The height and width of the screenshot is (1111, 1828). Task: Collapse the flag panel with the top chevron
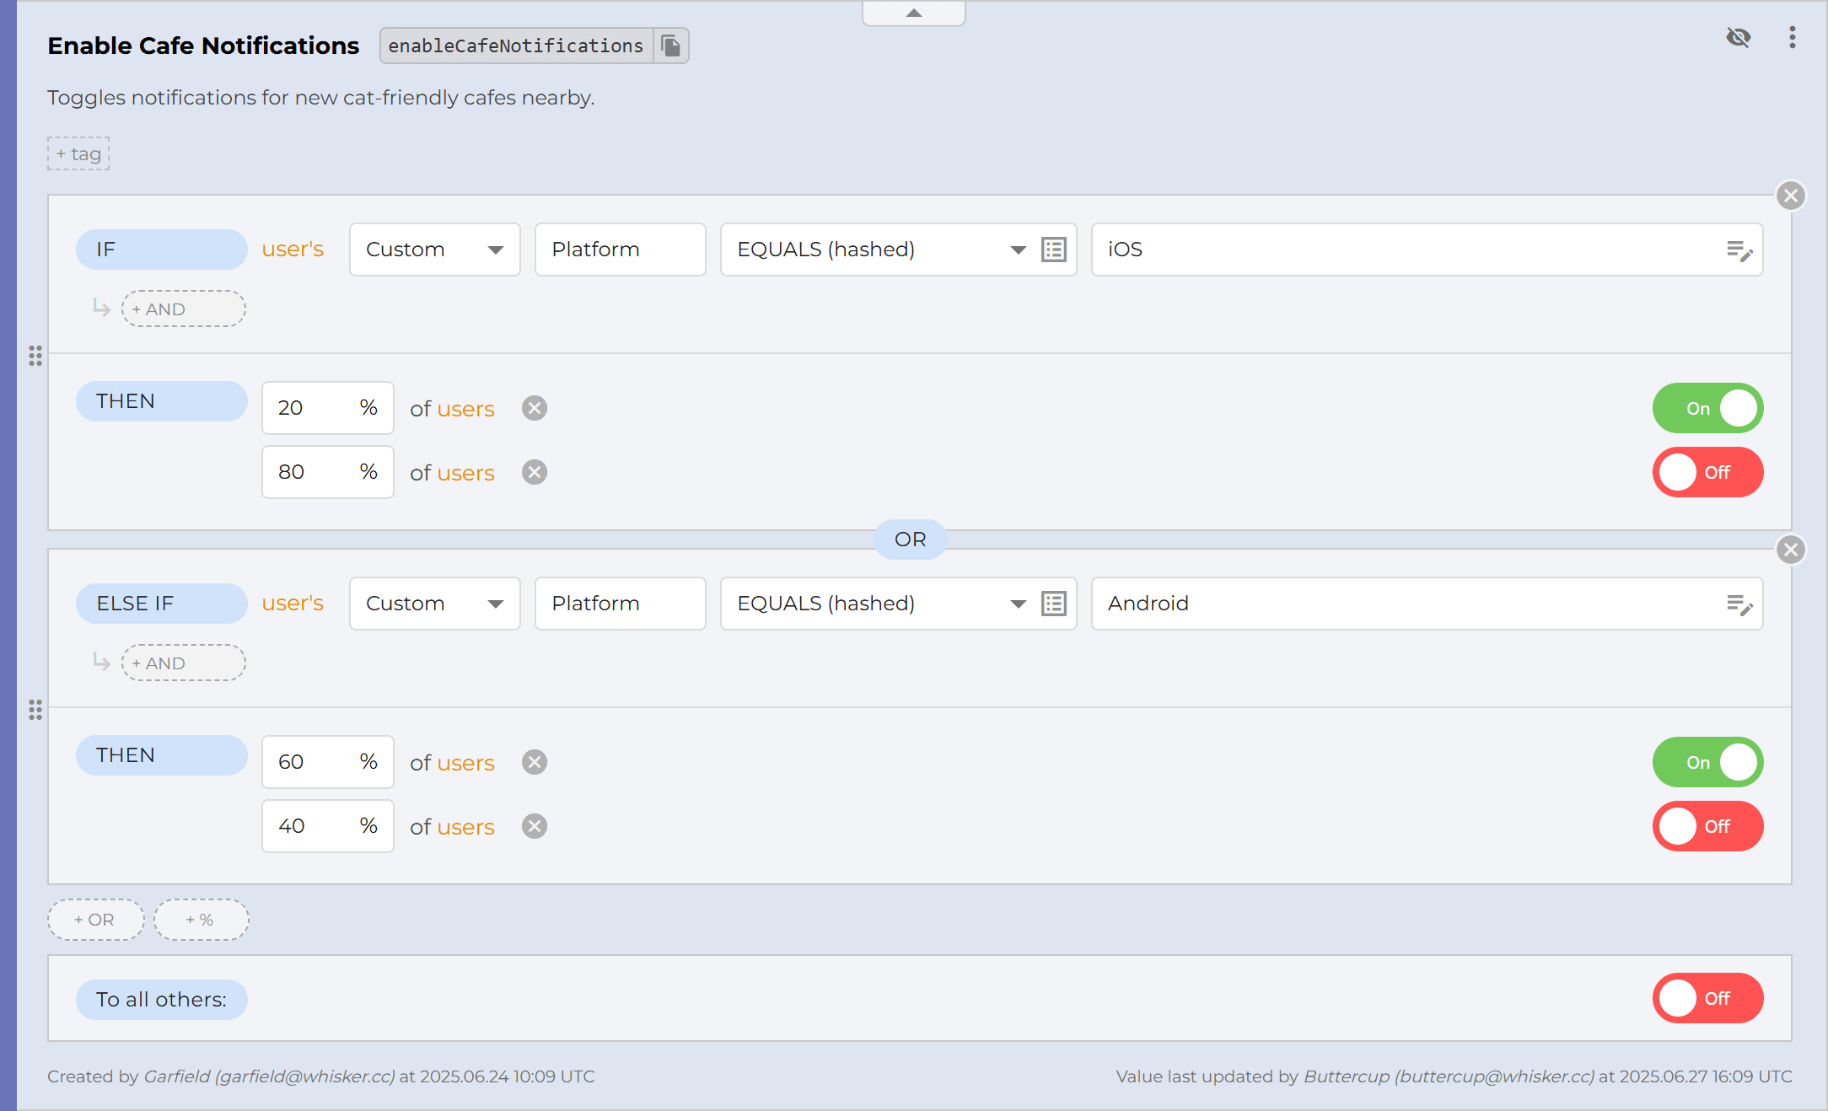[x=913, y=13]
